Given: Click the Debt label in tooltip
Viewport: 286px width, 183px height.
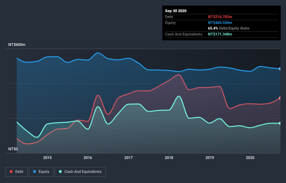Looking at the screenshot, I should click(169, 17).
